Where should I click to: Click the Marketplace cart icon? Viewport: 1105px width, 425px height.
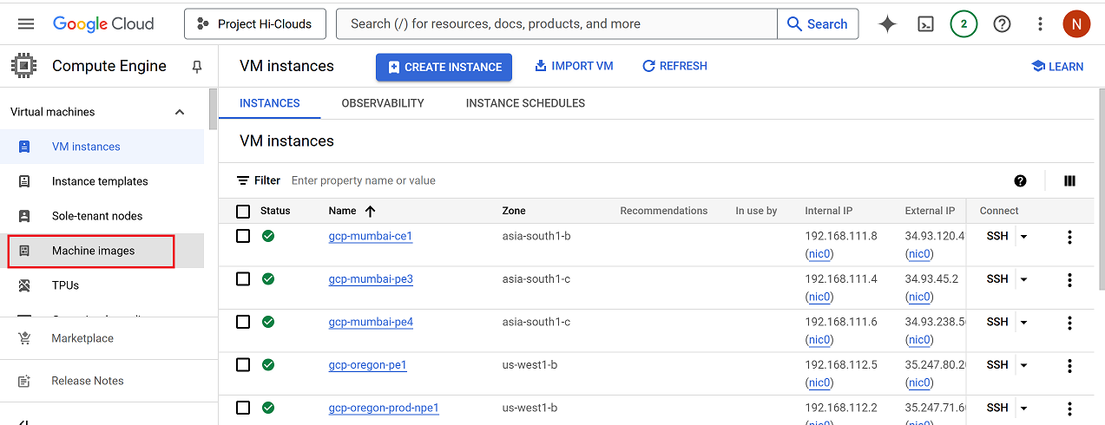[24, 338]
